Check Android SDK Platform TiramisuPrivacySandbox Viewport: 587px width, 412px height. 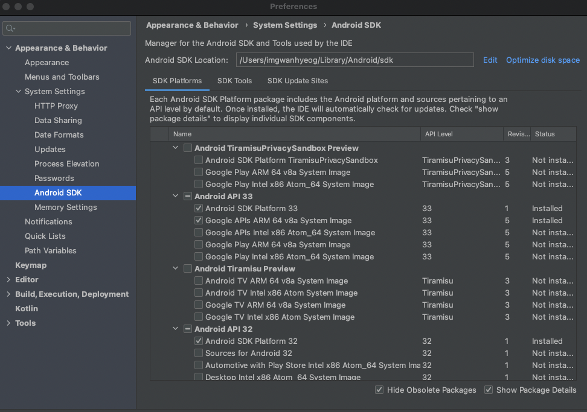(x=199, y=160)
